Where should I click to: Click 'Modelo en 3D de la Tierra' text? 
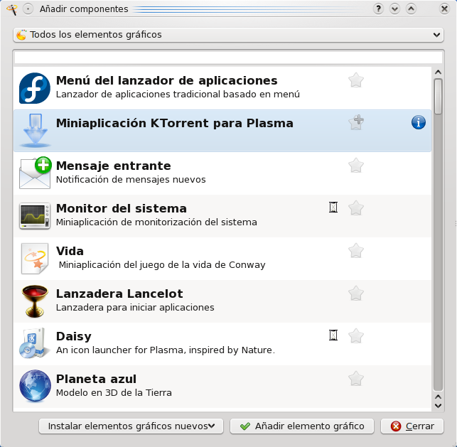[x=114, y=393]
